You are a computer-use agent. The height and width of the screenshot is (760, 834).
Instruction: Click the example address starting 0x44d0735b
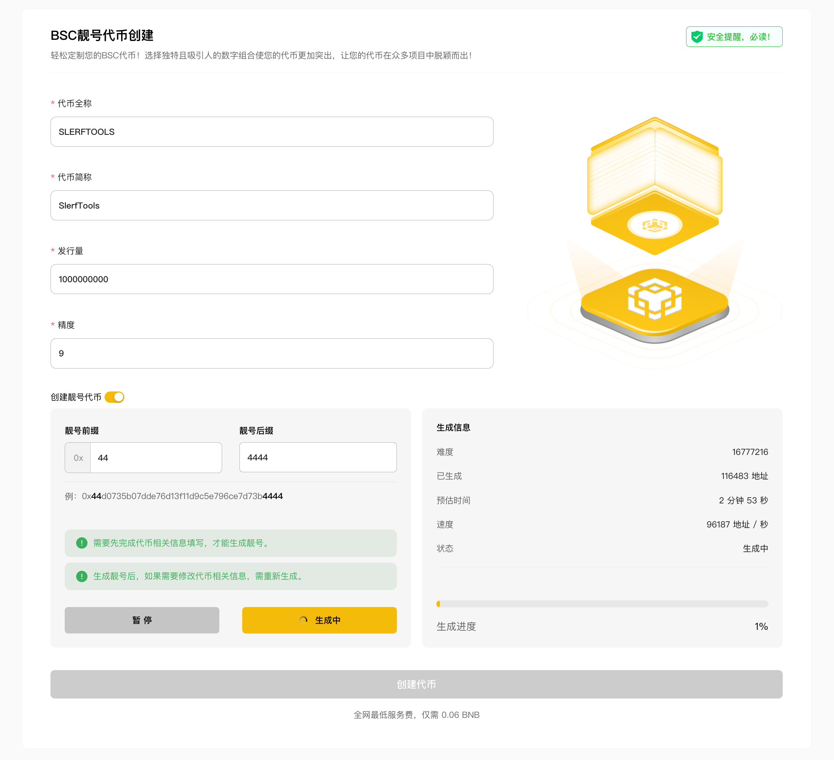(x=182, y=496)
